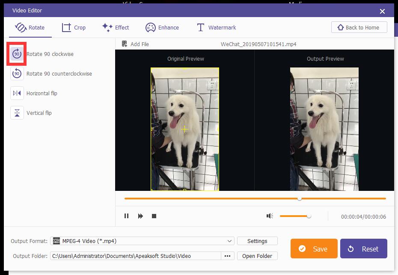
Task: Adjust the volume slider
Action: tap(295, 216)
